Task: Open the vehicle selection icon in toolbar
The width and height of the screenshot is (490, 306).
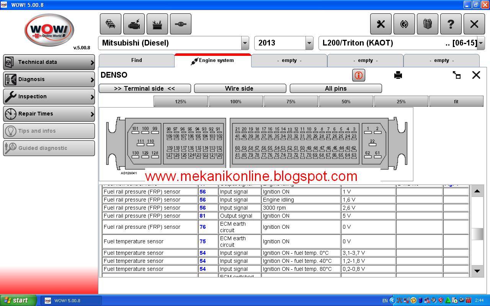Action: (111, 24)
